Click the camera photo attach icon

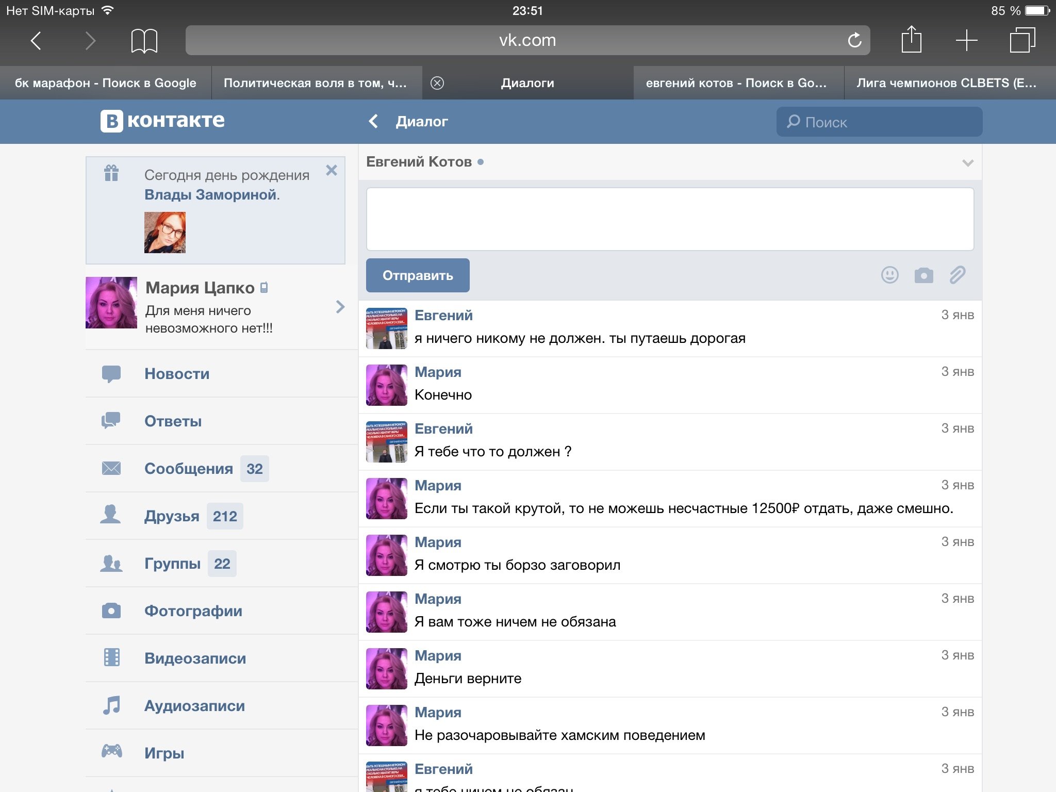coord(923,275)
